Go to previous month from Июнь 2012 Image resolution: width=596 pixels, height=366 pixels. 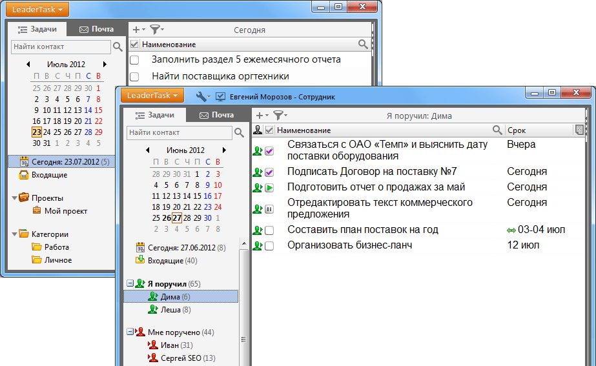(x=147, y=150)
